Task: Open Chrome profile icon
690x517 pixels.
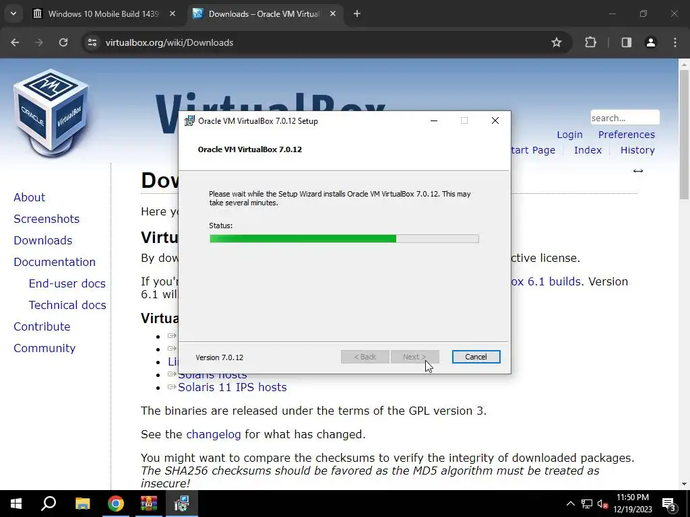Action: pyautogui.click(x=651, y=42)
